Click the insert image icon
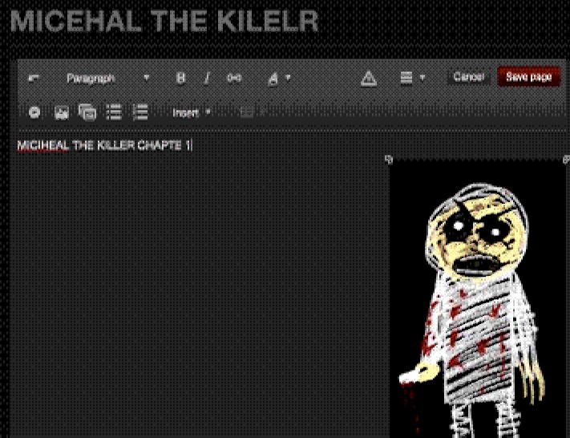Viewport: 570px width, 438px height. click(x=61, y=112)
